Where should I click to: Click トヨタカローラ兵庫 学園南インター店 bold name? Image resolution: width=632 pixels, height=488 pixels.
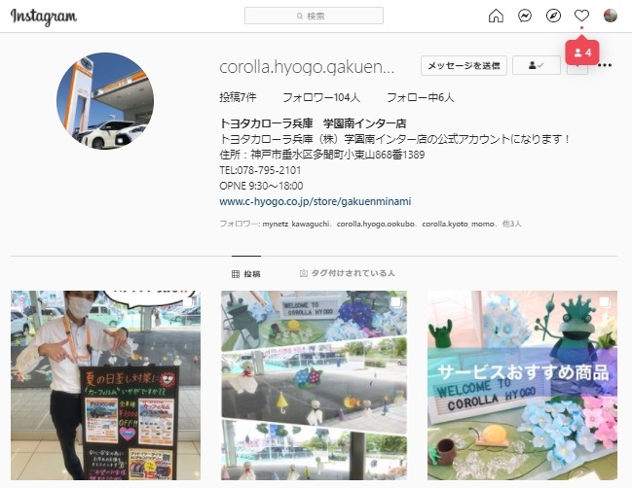(x=313, y=123)
